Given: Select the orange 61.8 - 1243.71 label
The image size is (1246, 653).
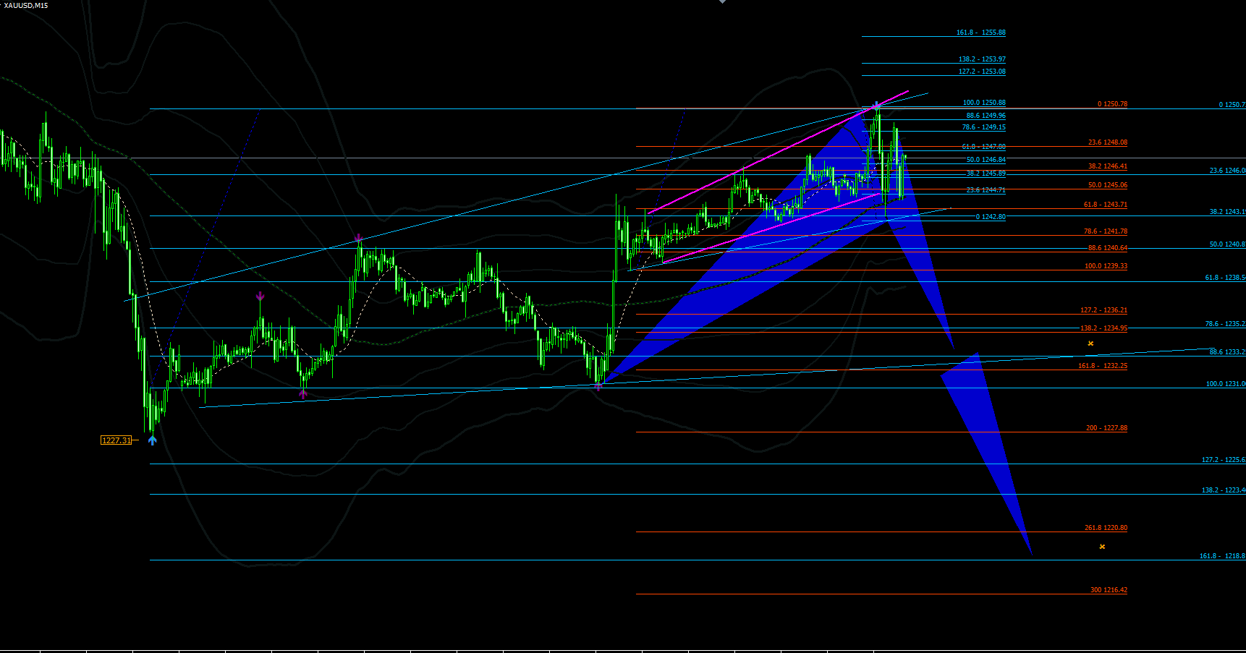Looking at the screenshot, I should (x=1105, y=205).
